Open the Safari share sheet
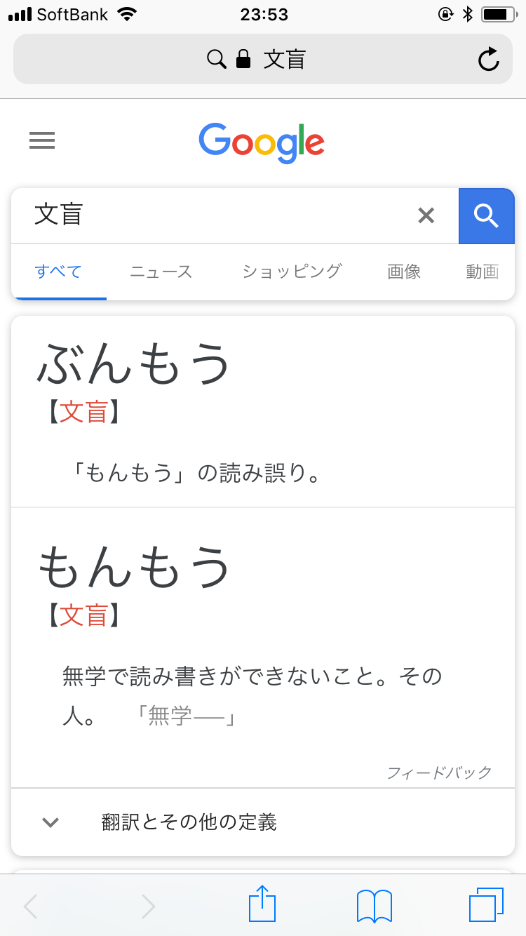 [x=262, y=904]
